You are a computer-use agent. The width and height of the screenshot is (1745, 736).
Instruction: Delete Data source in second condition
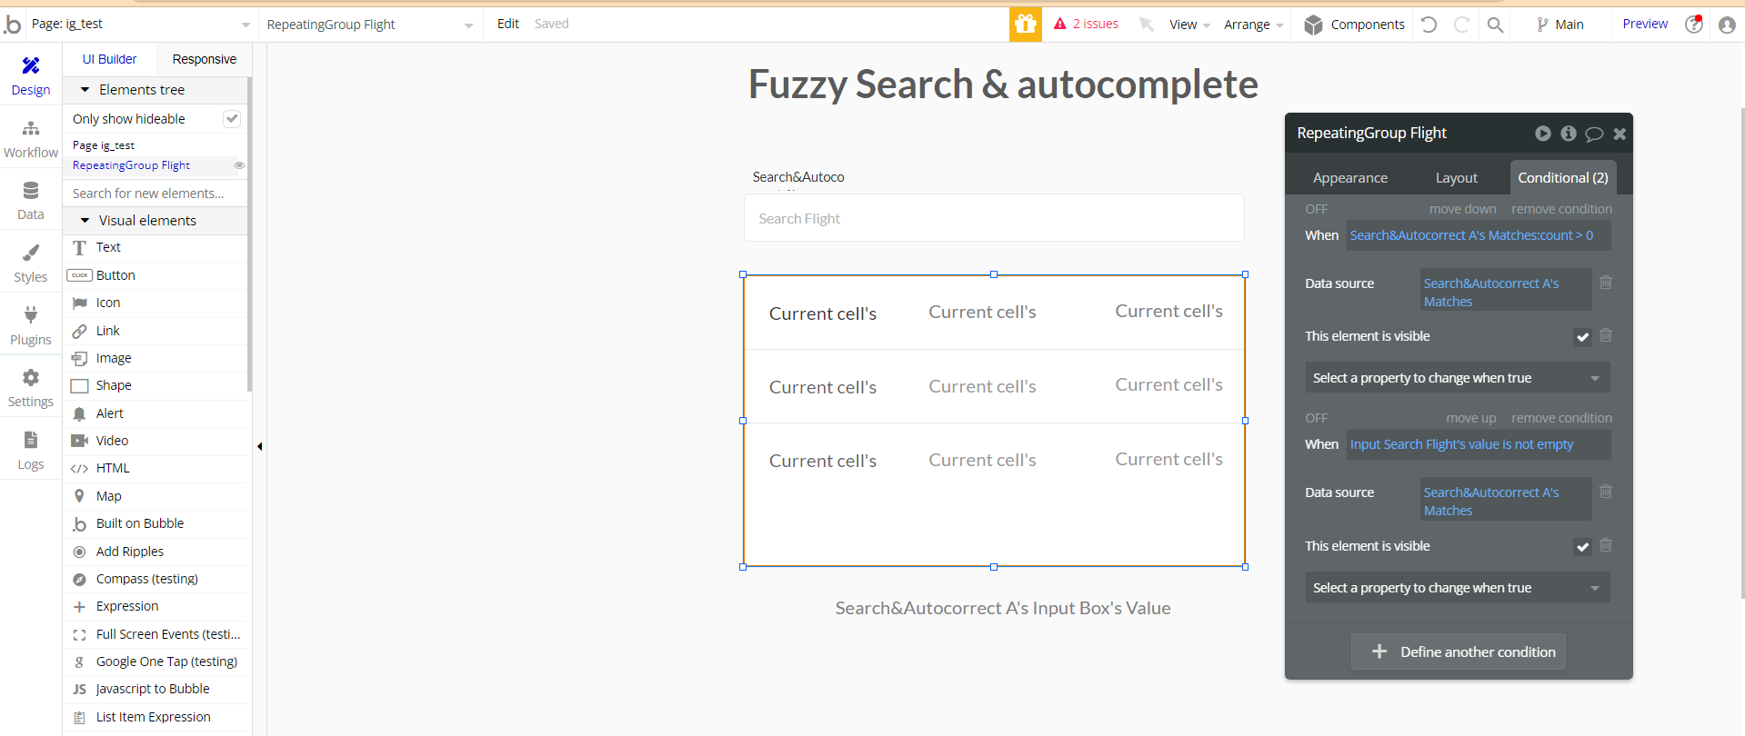(x=1606, y=492)
